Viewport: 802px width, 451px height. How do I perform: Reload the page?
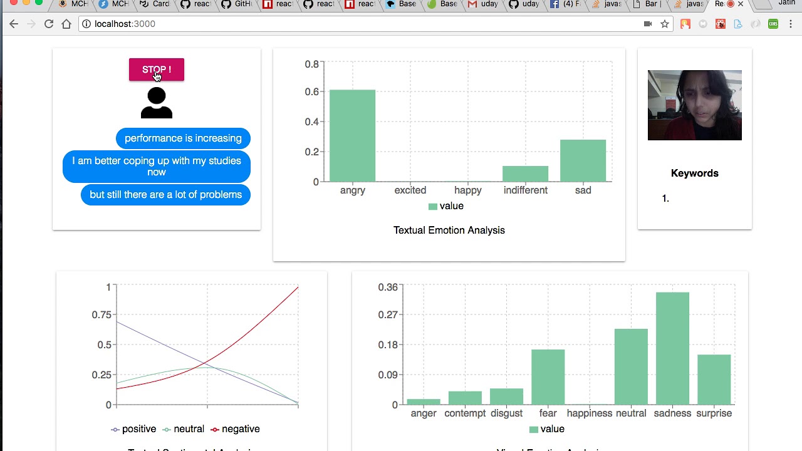click(x=49, y=24)
